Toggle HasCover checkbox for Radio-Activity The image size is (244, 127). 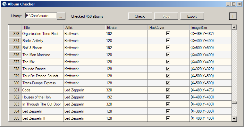click(x=168, y=41)
